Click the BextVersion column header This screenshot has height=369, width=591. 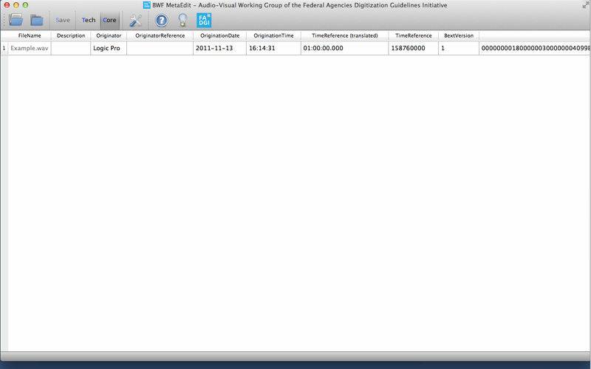[458, 35]
